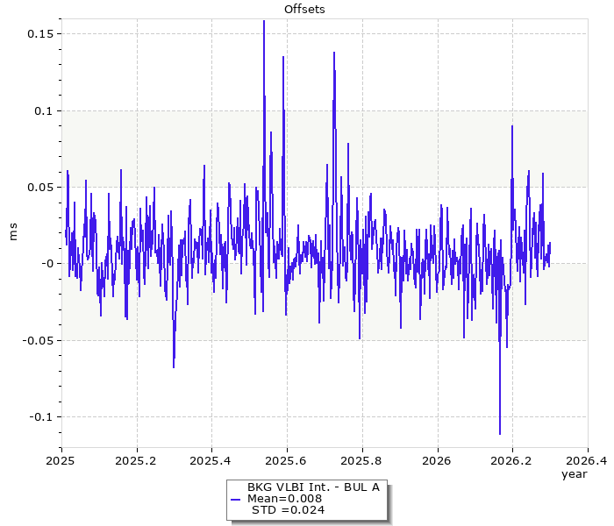Click the 'year' x-axis label

pyautogui.click(x=574, y=473)
